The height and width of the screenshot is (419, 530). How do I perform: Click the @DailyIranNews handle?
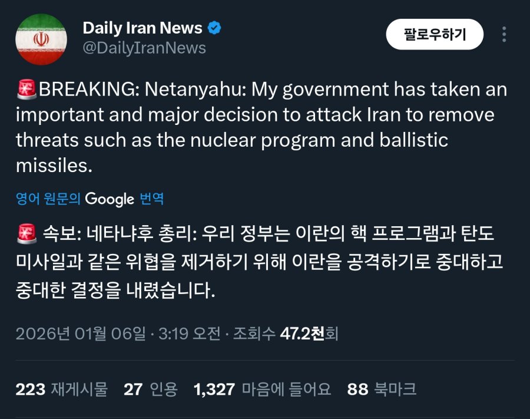(x=144, y=48)
